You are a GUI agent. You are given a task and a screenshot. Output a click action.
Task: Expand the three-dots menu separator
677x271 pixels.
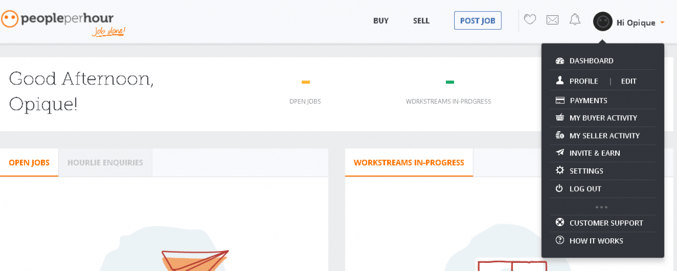[602, 207]
